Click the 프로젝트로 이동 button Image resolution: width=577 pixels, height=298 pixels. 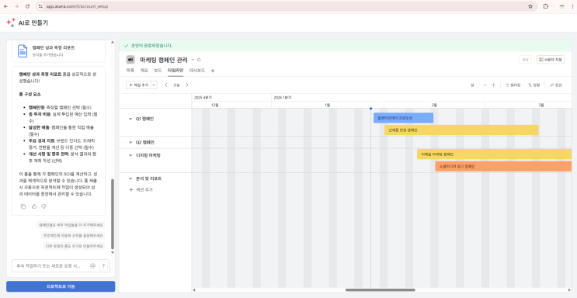click(x=61, y=286)
